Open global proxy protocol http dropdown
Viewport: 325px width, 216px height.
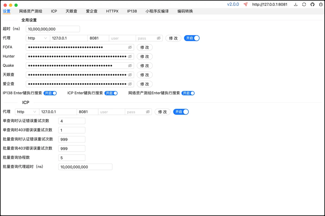click(x=38, y=38)
